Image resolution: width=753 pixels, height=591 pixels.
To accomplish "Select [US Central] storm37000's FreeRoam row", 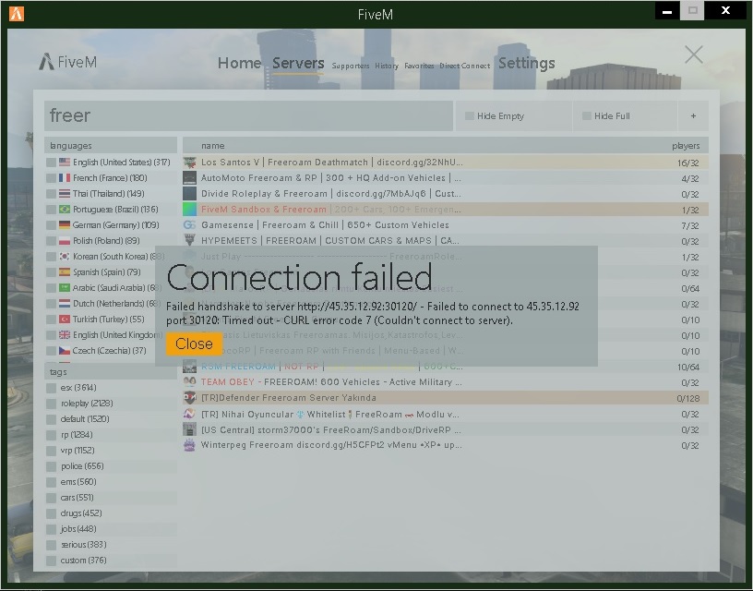I will click(445, 429).
